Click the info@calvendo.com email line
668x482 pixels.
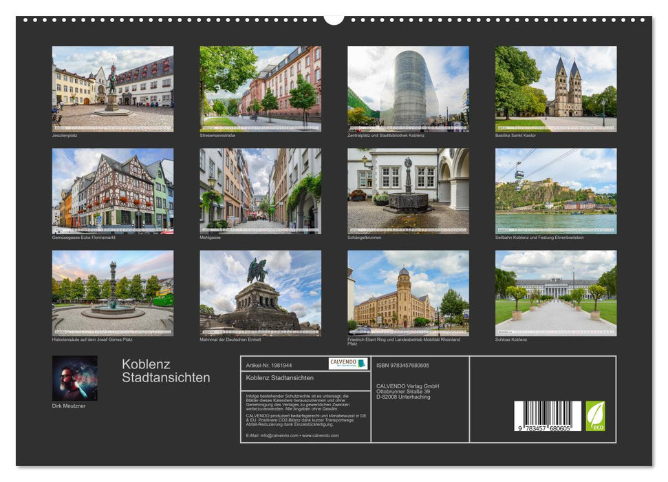coord(292,435)
